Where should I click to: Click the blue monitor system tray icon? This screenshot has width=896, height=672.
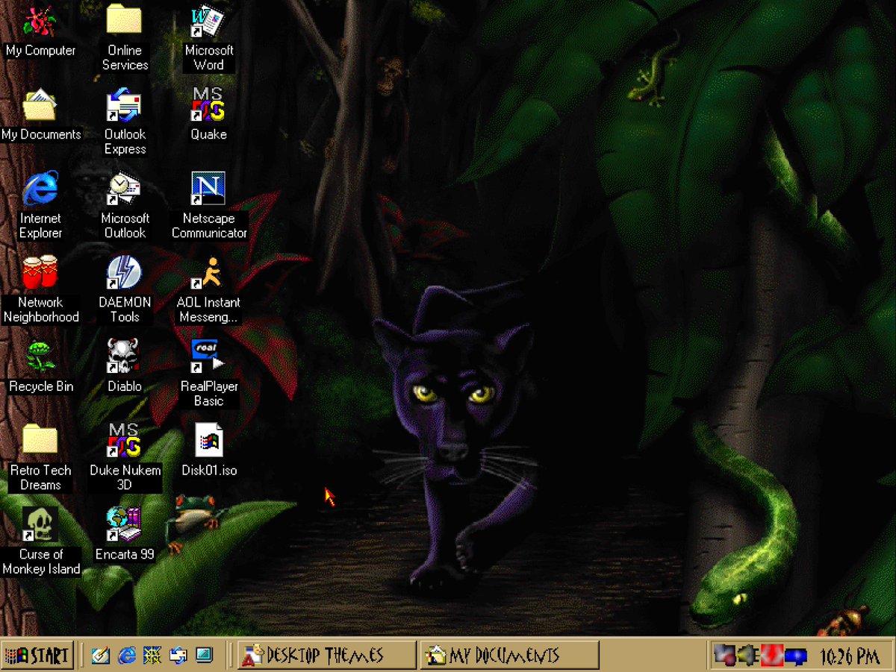[x=796, y=656]
